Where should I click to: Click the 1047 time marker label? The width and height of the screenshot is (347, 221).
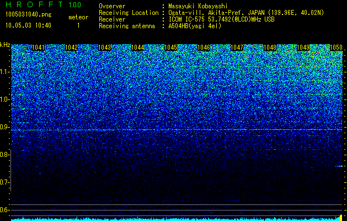(x=237, y=48)
